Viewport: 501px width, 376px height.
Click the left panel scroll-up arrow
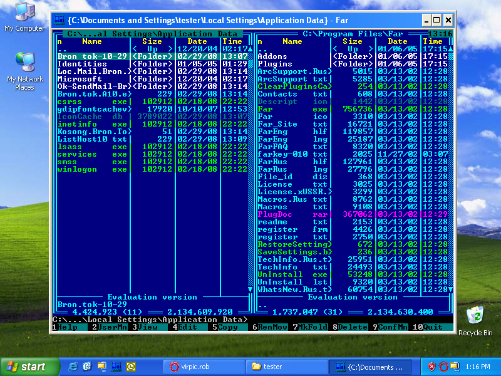tap(250, 49)
